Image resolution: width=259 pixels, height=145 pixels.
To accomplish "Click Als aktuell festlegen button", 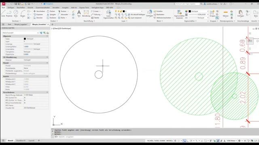I will click(136, 14).
